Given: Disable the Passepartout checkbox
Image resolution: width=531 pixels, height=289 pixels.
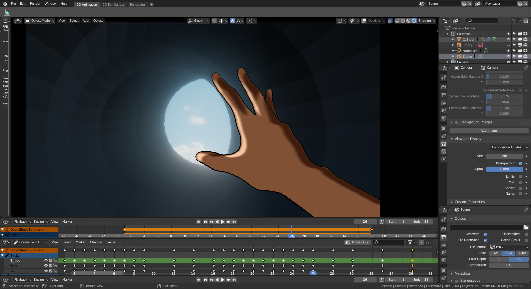Looking at the screenshot, I should coord(520,163).
